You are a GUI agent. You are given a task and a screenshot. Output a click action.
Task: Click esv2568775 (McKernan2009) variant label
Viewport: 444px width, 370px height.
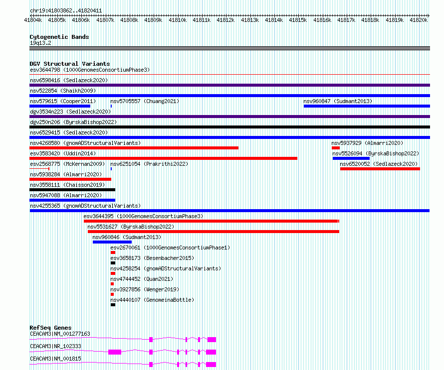[x=67, y=164]
